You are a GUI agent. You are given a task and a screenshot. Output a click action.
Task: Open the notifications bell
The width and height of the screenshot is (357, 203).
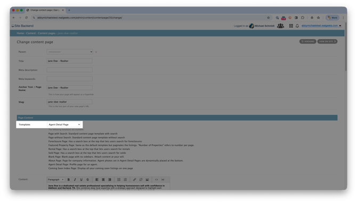pos(297,26)
